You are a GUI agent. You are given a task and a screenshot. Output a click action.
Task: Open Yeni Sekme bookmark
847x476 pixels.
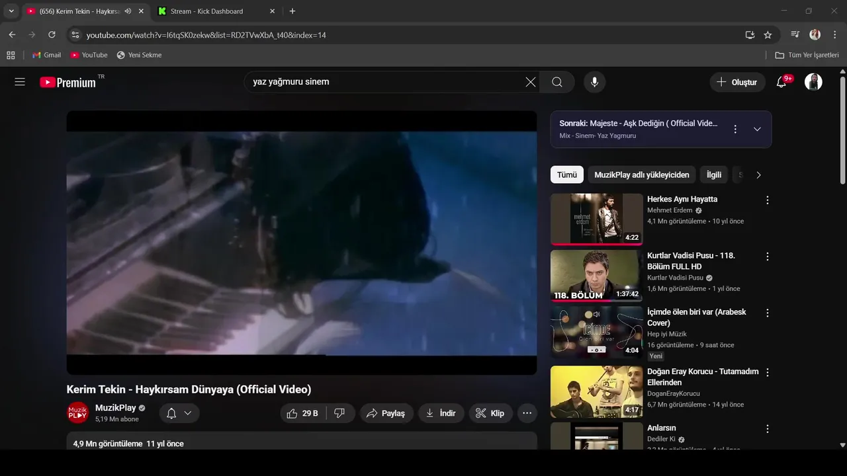click(x=139, y=55)
